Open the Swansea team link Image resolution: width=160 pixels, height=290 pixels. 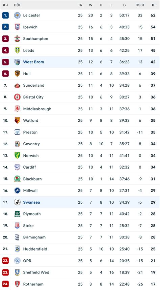pyautogui.click(x=31, y=202)
